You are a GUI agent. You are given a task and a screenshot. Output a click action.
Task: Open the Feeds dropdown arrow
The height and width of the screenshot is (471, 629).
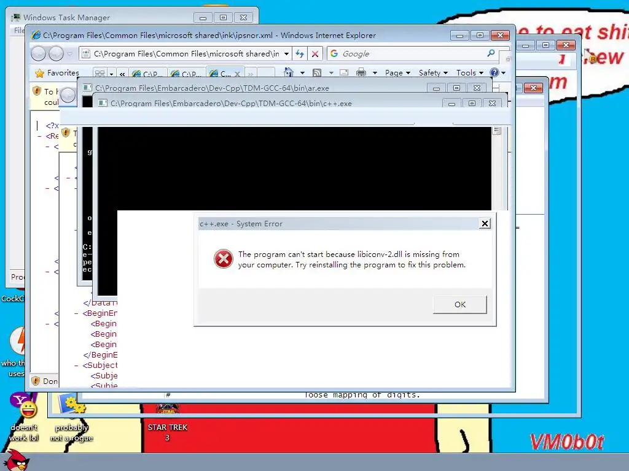pyautogui.click(x=331, y=73)
